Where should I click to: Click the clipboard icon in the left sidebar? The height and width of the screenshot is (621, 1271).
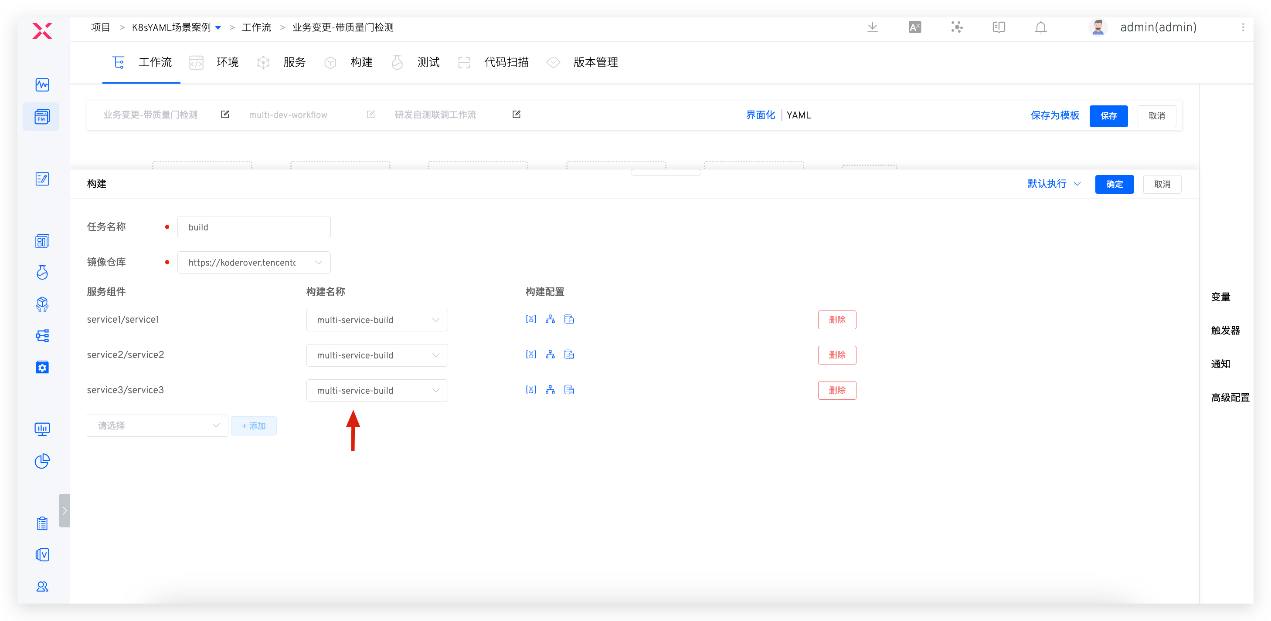[42, 523]
